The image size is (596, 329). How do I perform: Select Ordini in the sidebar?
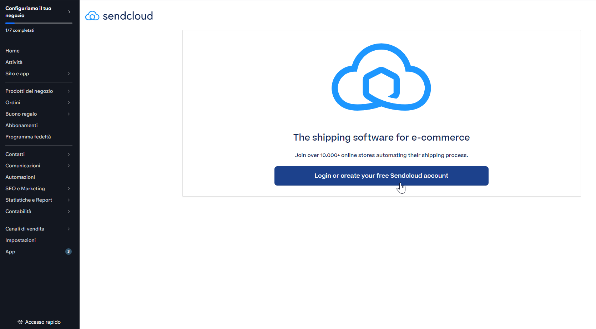13,102
